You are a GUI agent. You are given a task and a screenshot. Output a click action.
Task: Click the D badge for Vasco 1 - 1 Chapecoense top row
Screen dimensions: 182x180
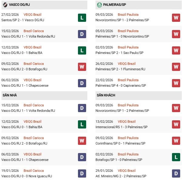point(82,83)
